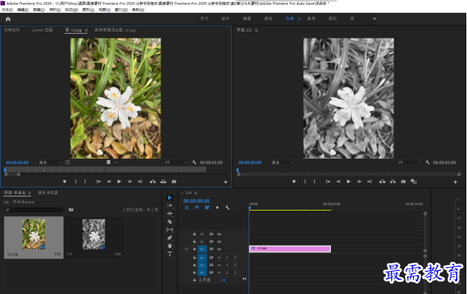
Task: Open Program monitor zoom level dropdown
Action: coord(282,162)
